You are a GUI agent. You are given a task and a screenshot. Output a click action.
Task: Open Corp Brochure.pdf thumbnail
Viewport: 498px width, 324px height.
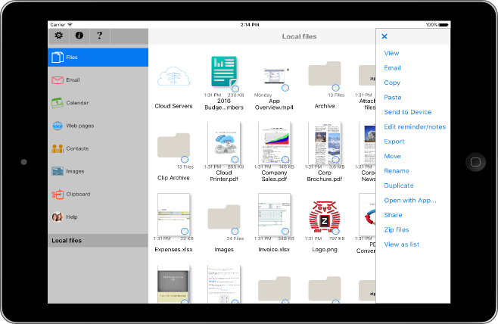tap(325, 143)
